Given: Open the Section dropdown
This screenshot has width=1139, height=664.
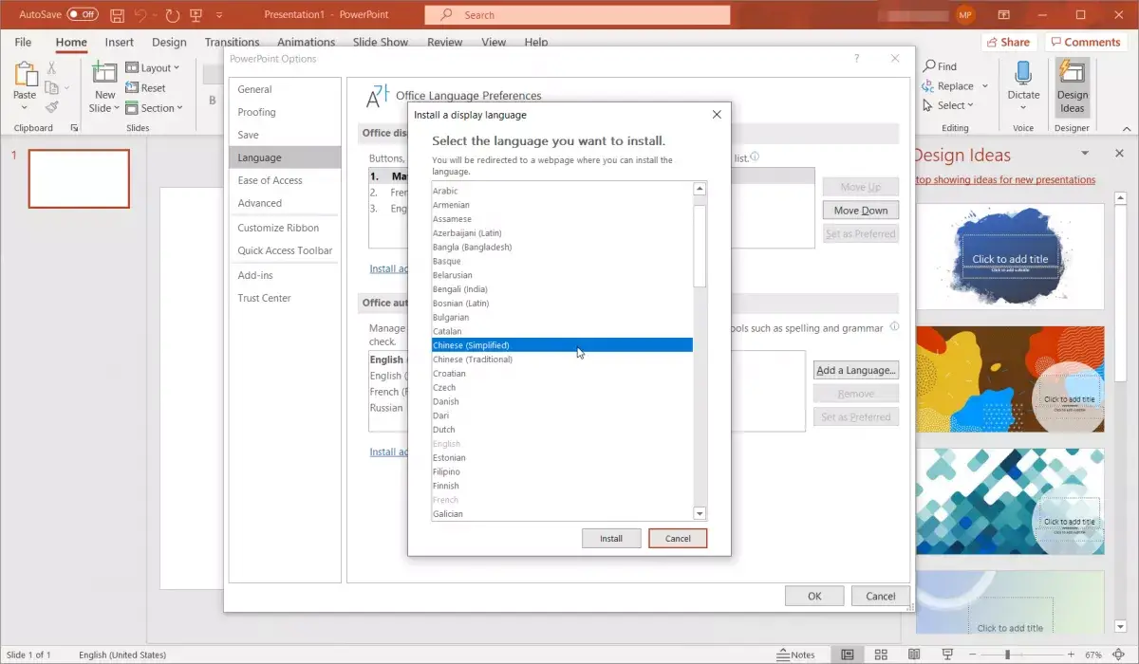Looking at the screenshot, I should 153,108.
